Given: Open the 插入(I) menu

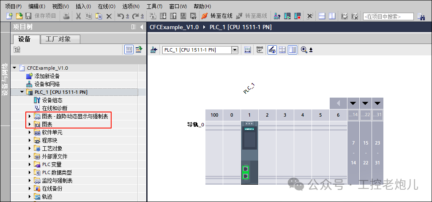Looking at the screenshot, I should click(x=83, y=6).
